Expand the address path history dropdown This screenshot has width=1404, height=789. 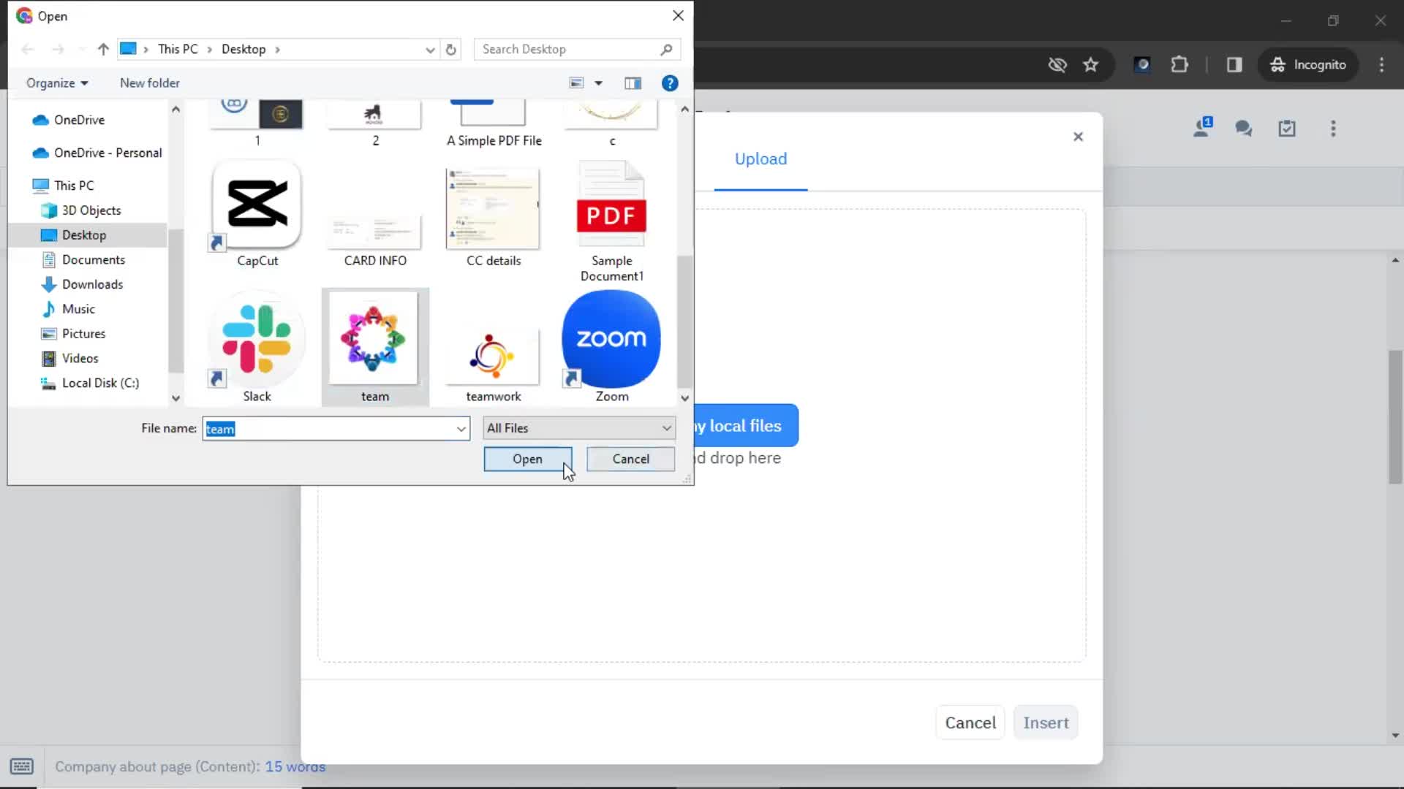tap(430, 50)
